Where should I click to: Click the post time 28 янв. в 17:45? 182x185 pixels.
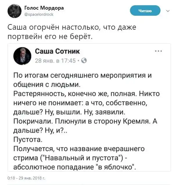[55, 61]
